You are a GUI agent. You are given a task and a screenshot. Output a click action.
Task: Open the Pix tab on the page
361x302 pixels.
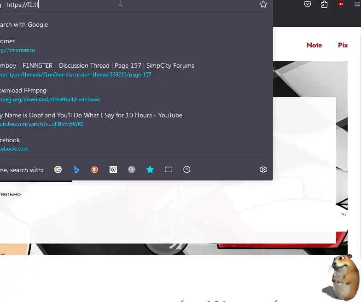point(343,45)
